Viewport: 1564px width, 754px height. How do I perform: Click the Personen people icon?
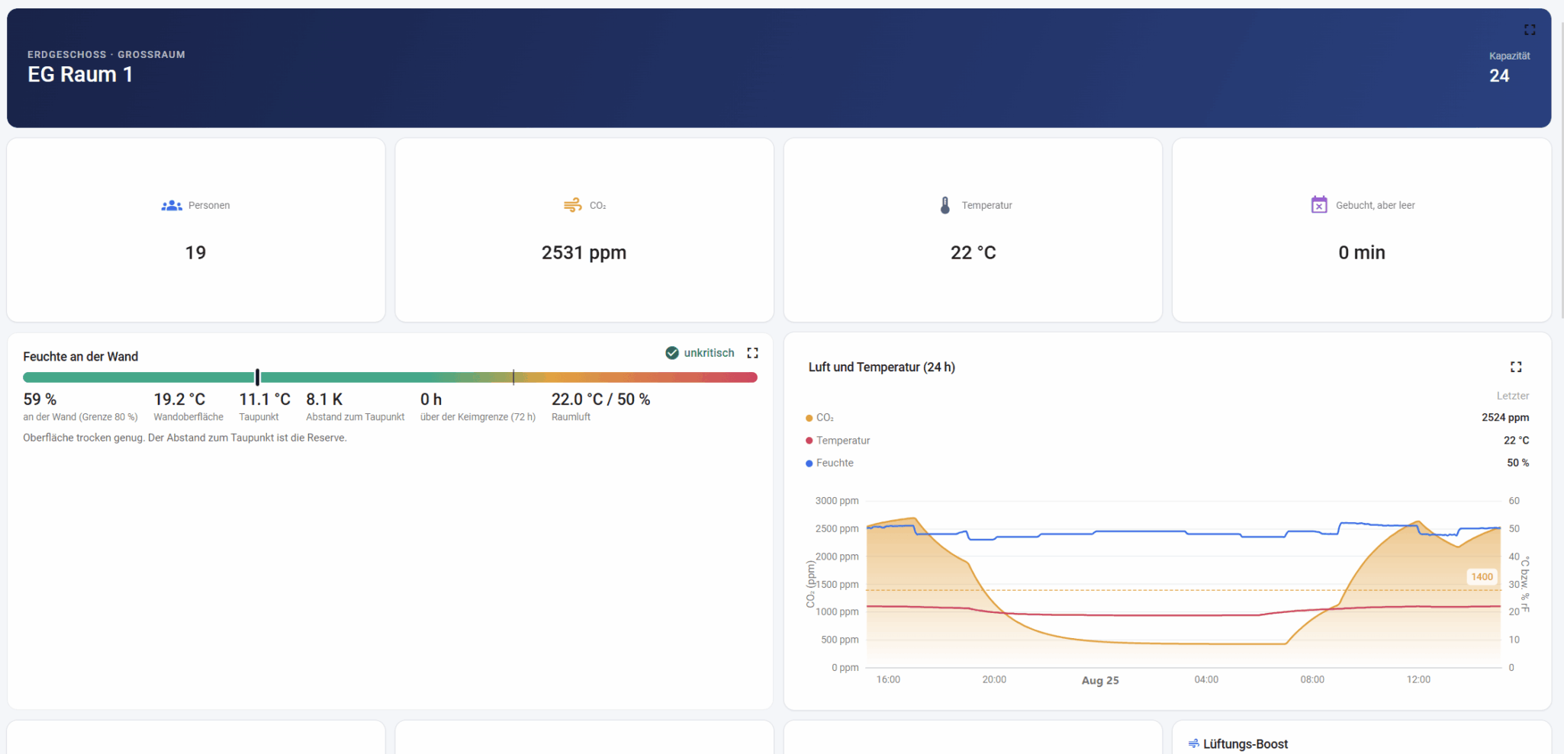[x=172, y=205]
